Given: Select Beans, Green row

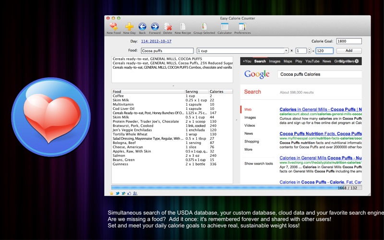Looking at the screenshot, I should point(172,160).
